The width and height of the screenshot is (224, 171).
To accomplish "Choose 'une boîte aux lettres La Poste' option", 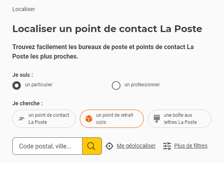I will tap(179, 119).
